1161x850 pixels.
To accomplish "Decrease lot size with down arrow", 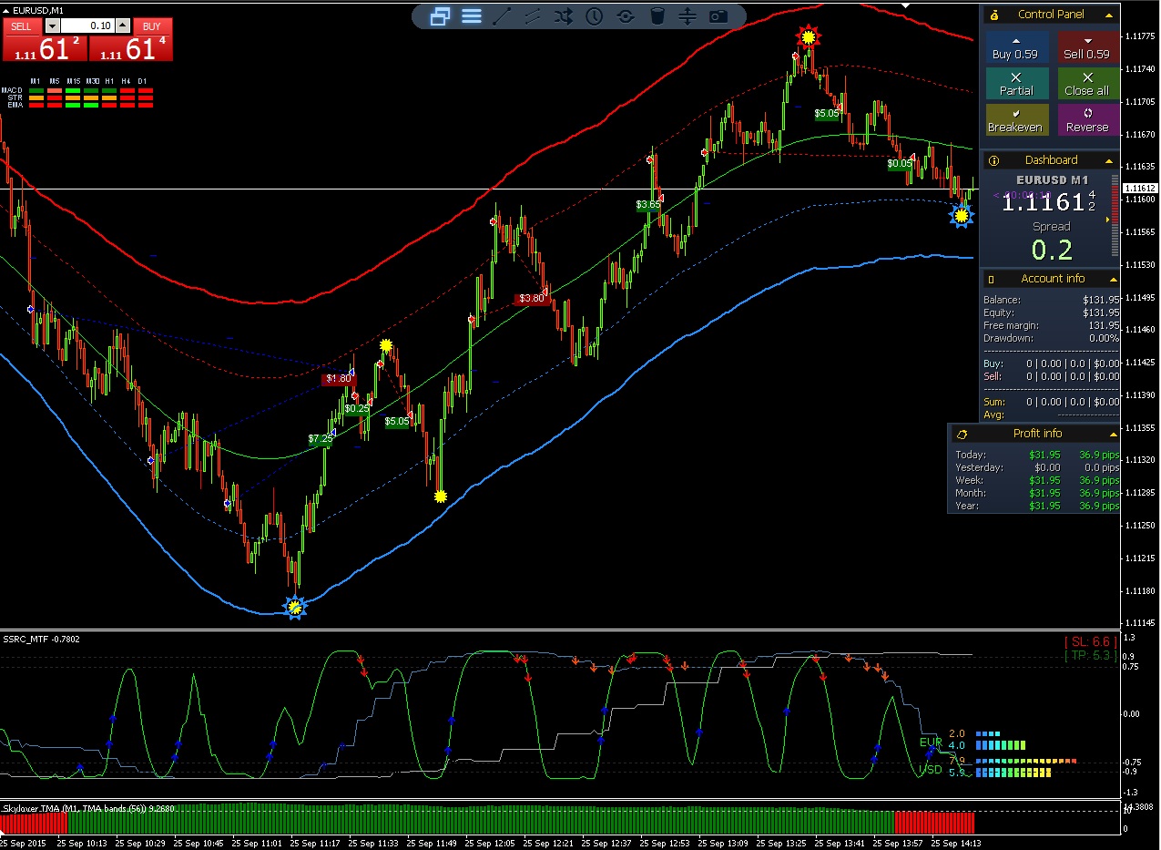I will click(52, 26).
